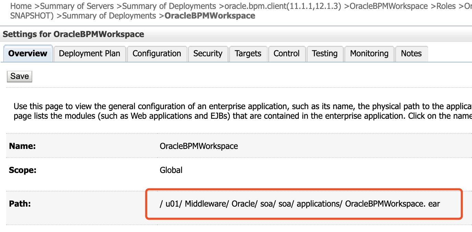The width and height of the screenshot is (472, 232).
Task: Click the Scope value Global
Action: [x=171, y=170]
